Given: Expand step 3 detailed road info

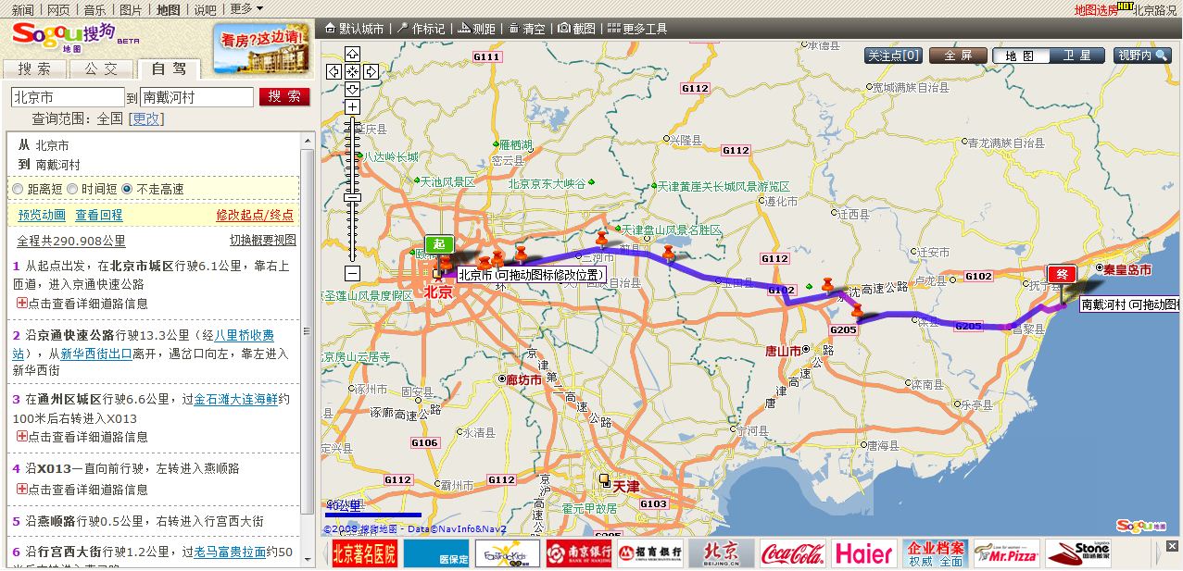Looking at the screenshot, I should tap(21, 437).
